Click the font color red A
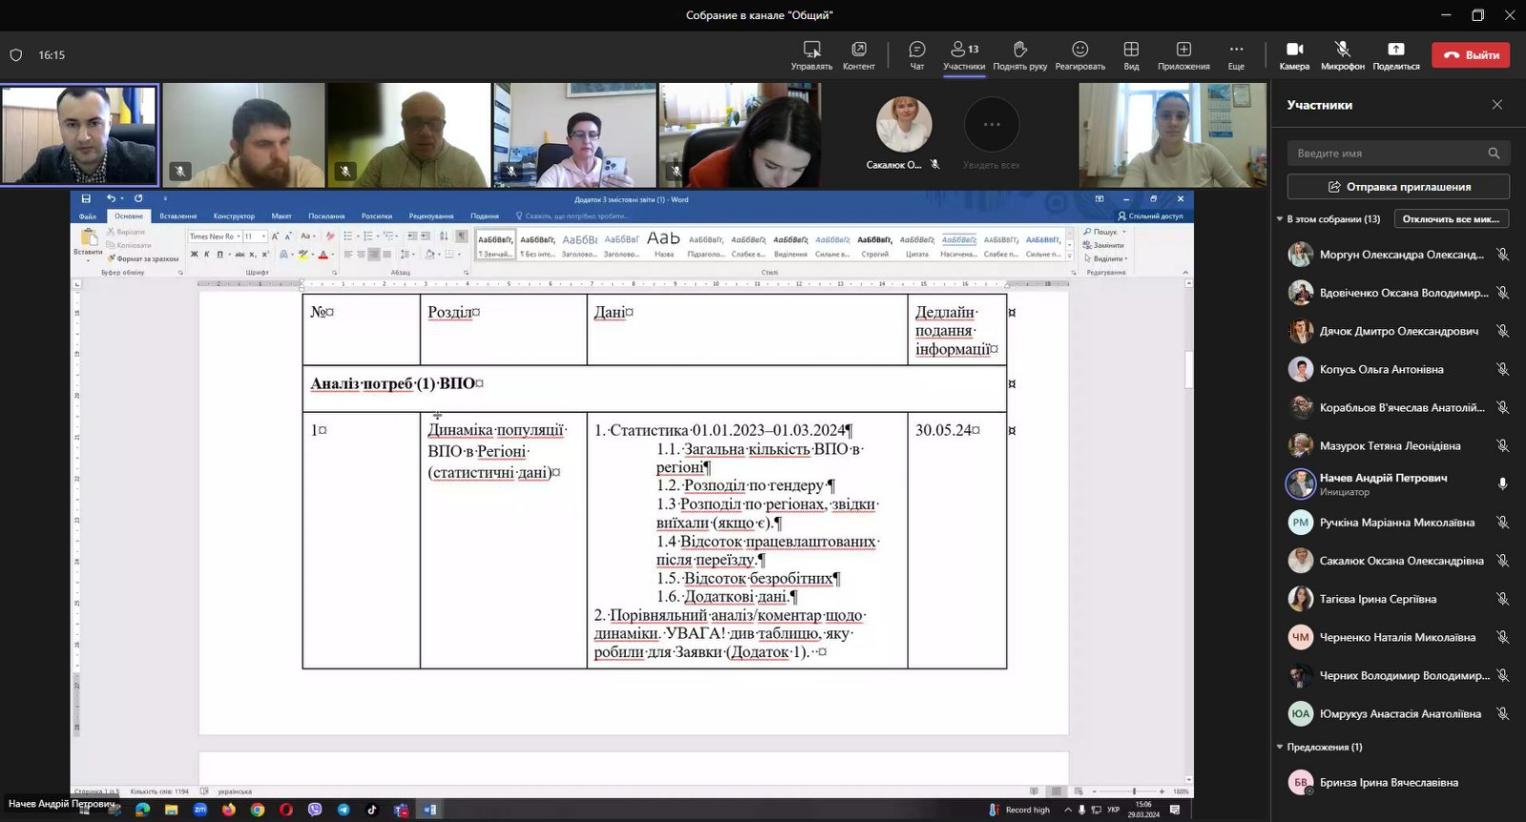Viewport: 1526px width, 822px height. point(322,255)
